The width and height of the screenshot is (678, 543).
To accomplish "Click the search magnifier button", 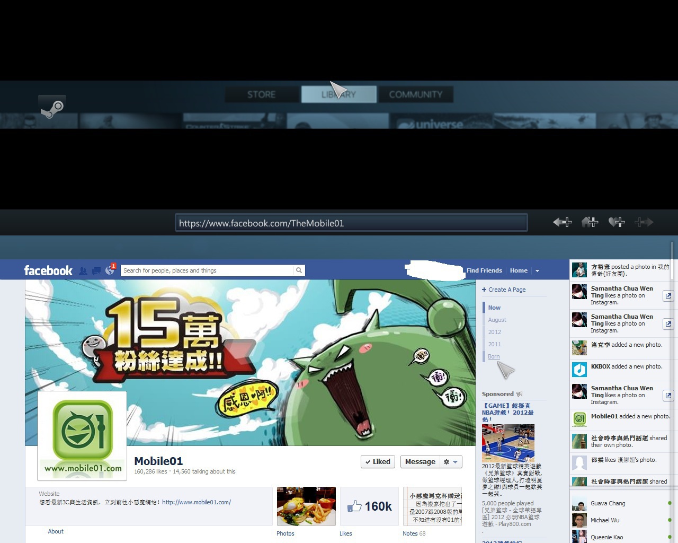I will pyautogui.click(x=299, y=270).
